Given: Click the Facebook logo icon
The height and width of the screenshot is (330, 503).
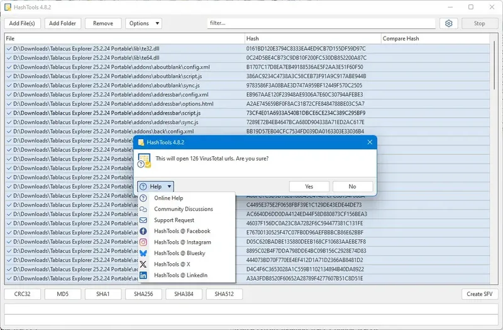Looking at the screenshot, I should pyautogui.click(x=143, y=231).
